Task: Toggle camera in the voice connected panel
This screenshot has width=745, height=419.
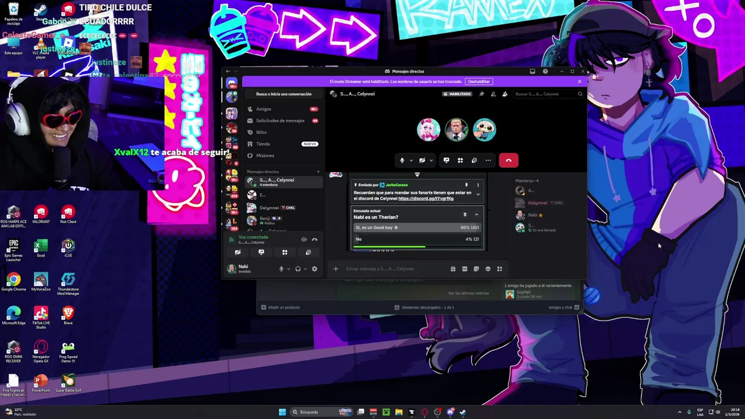Action: click(x=237, y=252)
